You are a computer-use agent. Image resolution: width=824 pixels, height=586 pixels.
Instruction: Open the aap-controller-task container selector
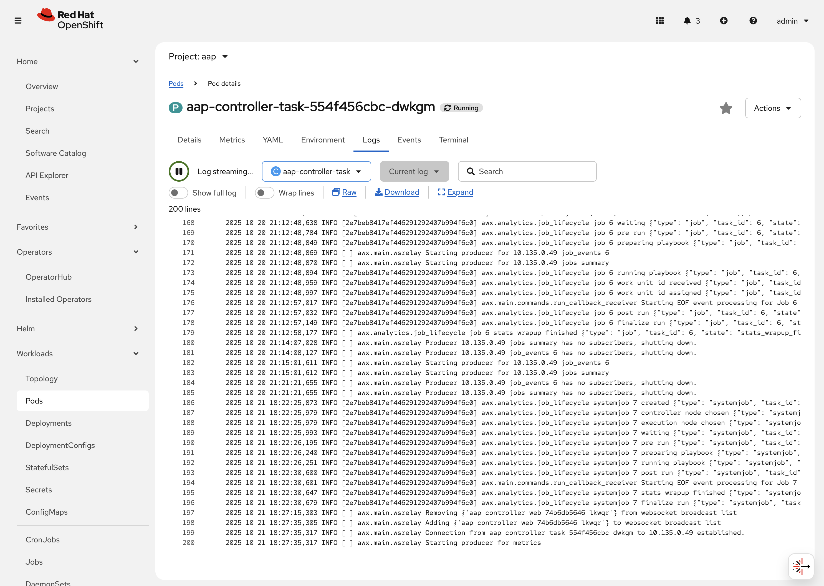316,171
